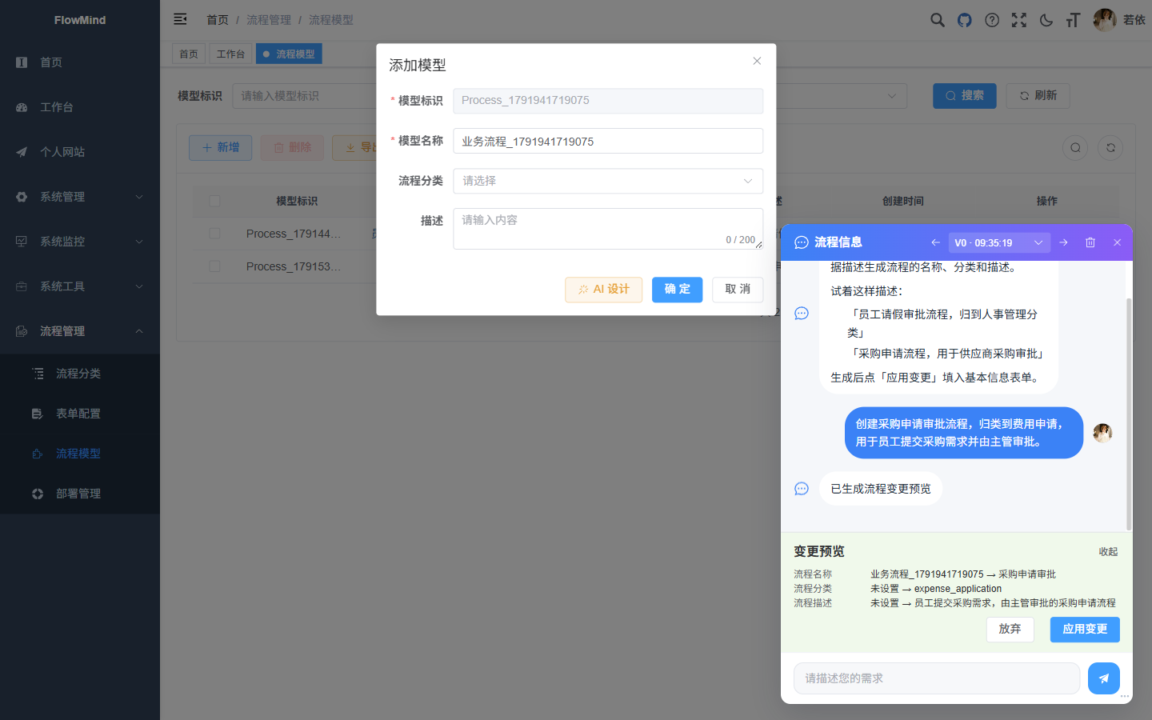Select all rows with header checkbox
This screenshot has height=720, width=1152.
(214, 201)
